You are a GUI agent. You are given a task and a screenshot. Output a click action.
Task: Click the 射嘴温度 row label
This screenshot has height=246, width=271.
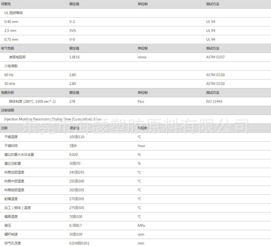[11, 199]
